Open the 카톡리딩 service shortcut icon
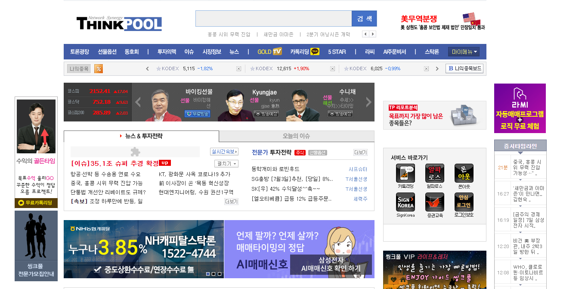 click(x=405, y=173)
